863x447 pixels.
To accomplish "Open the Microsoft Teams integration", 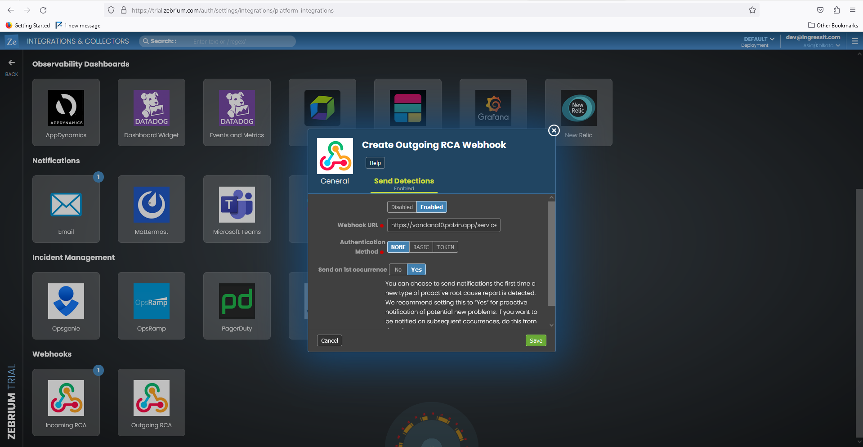I will pyautogui.click(x=237, y=209).
